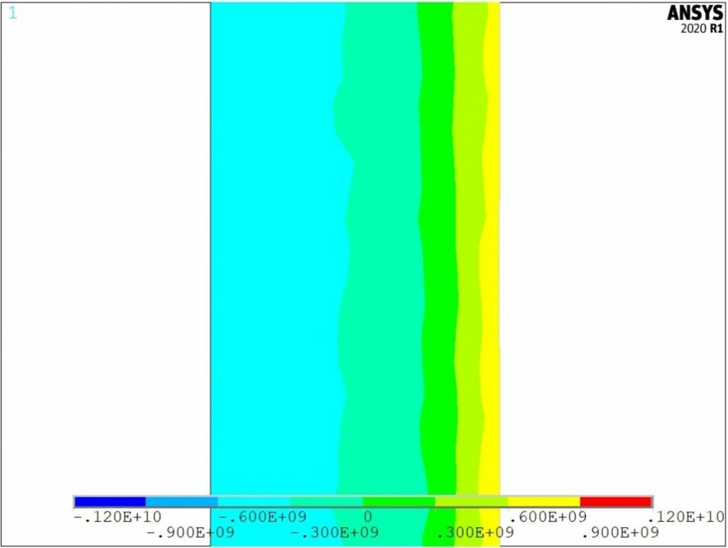Click the ANSYS logo in top-right corner
Viewport: 728px width, 548px height.
(x=694, y=13)
